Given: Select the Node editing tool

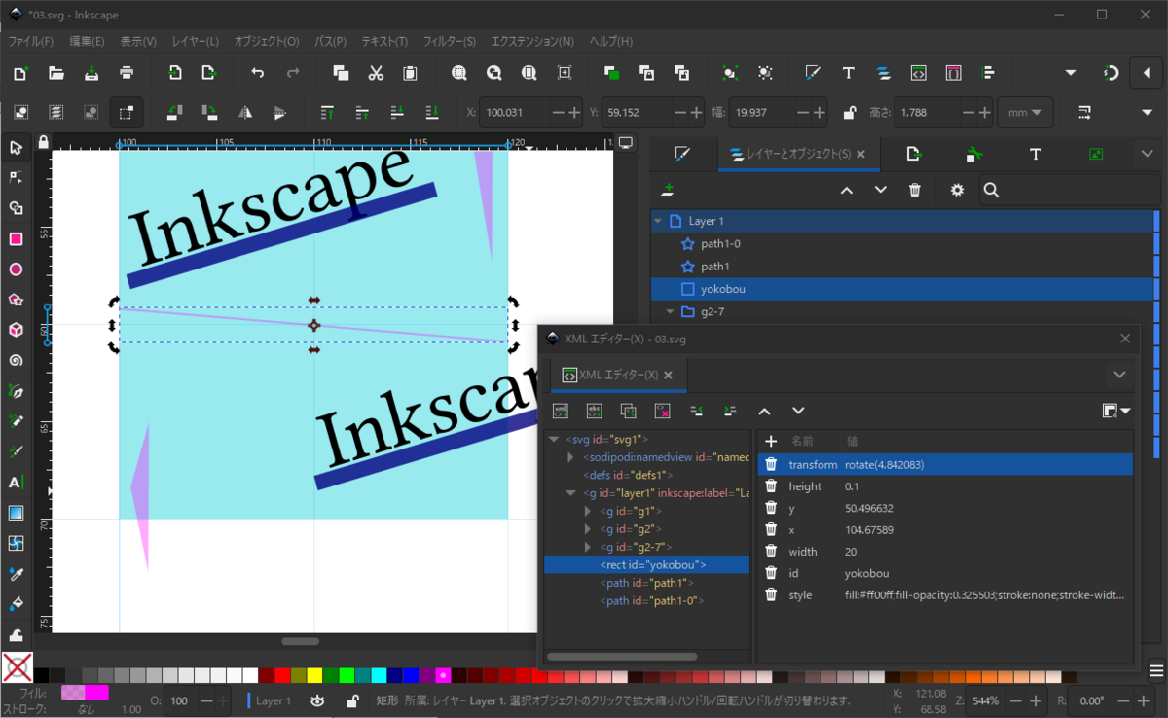Looking at the screenshot, I should (16, 178).
